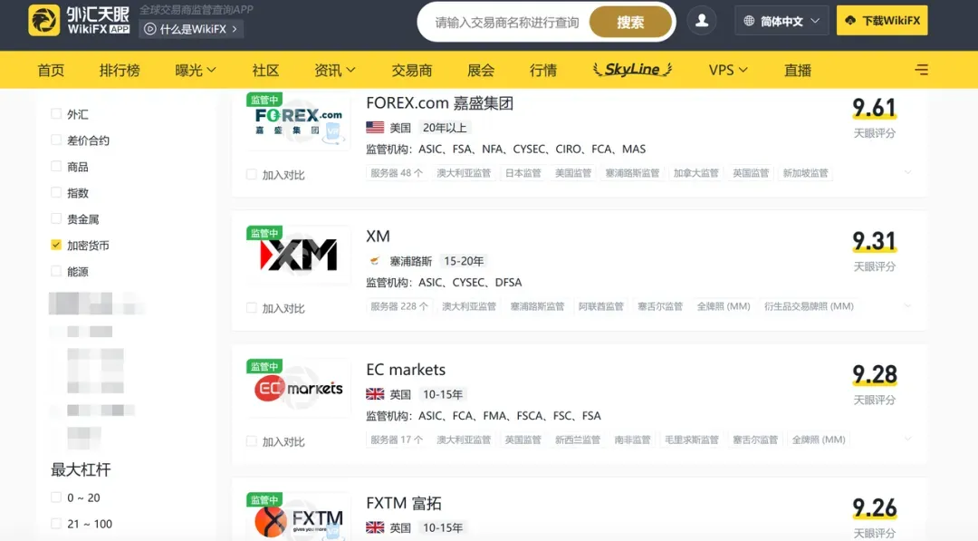Click the US flag icon for FOREX.com

pos(375,127)
